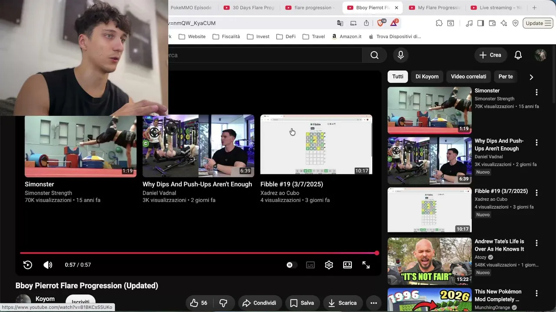Show more filter chips with right arrow
Viewport: 556px width, 312px height.
click(531, 77)
